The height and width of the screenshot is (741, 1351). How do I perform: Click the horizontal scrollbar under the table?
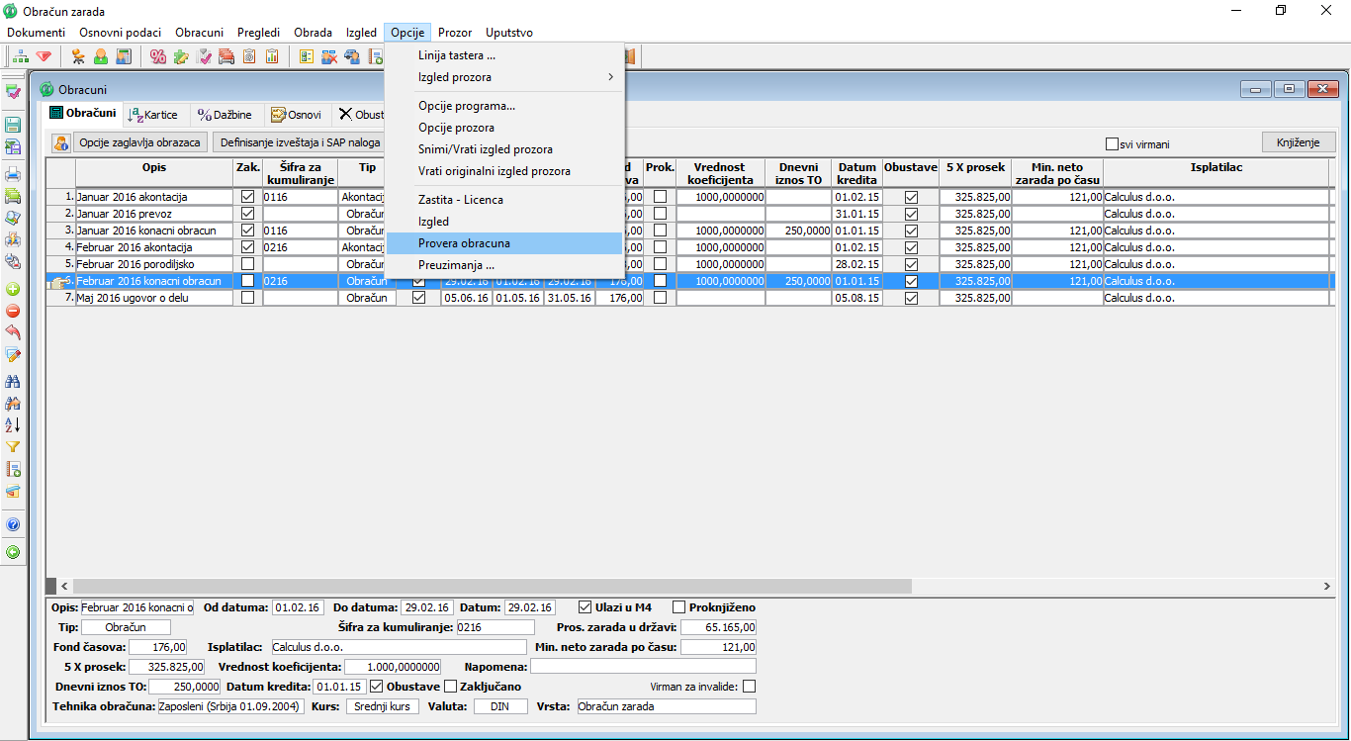tap(495, 586)
